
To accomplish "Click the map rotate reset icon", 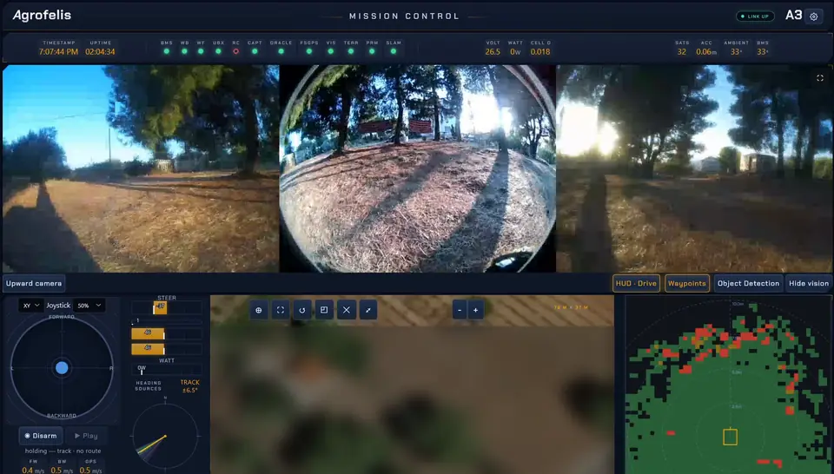I will tap(302, 310).
